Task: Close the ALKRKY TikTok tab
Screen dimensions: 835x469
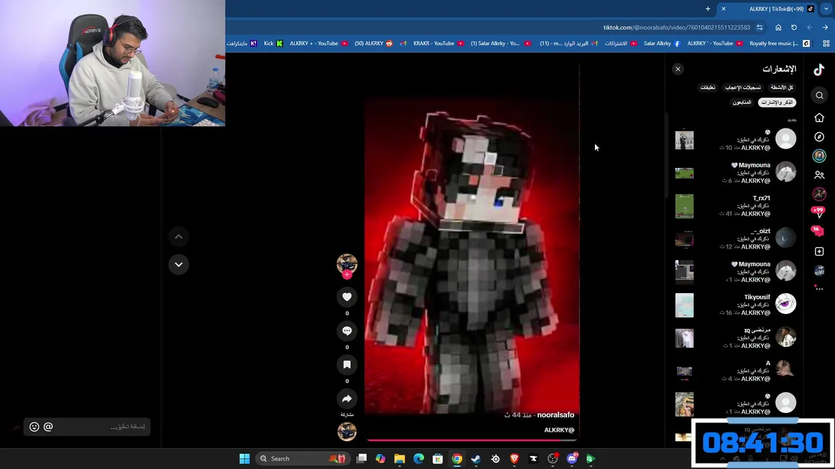Action: [723, 9]
